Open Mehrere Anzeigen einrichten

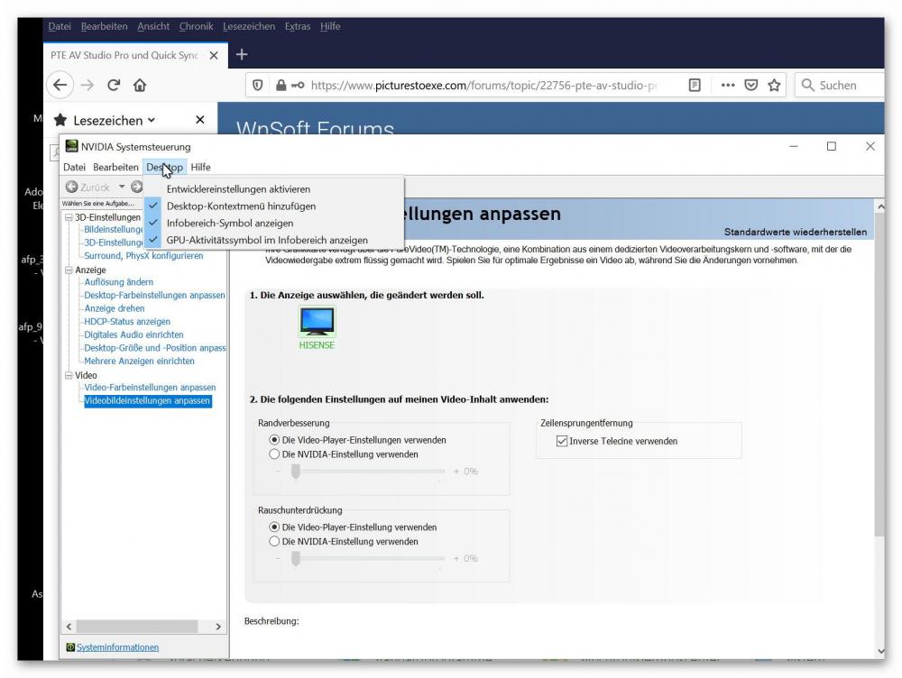[139, 362]
